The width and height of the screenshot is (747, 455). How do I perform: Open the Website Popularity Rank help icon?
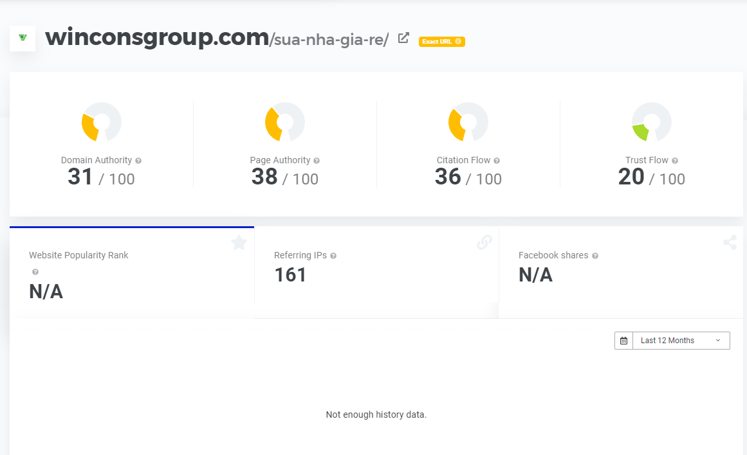(35, 272)
